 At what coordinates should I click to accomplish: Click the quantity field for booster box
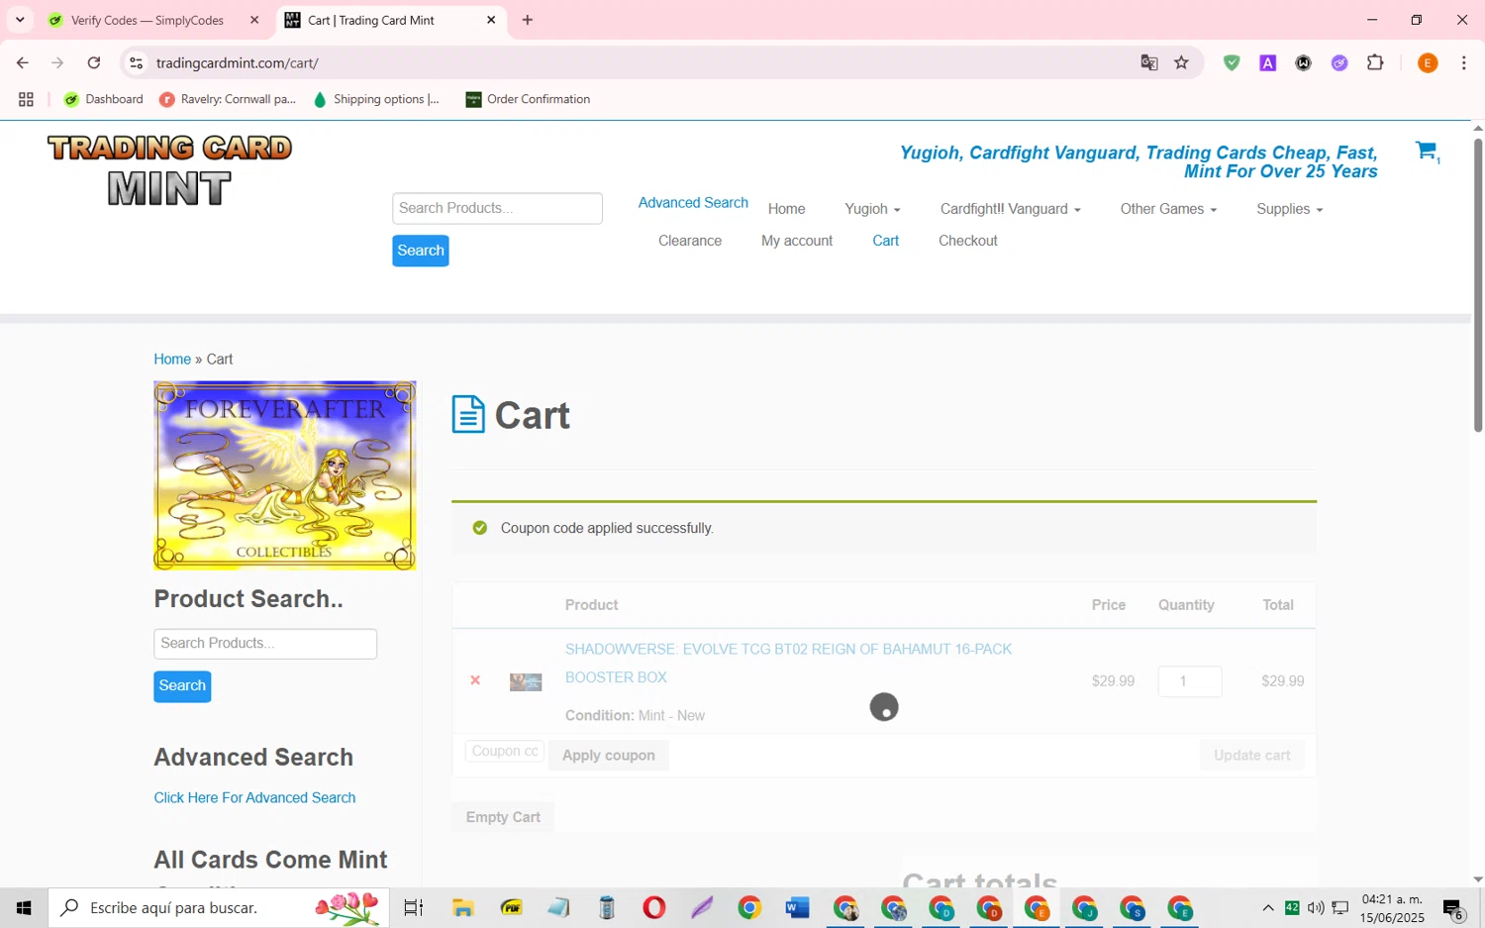[1190, 681]
